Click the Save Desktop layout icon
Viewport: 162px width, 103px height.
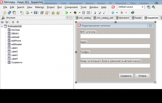click(x=149, y=7)
